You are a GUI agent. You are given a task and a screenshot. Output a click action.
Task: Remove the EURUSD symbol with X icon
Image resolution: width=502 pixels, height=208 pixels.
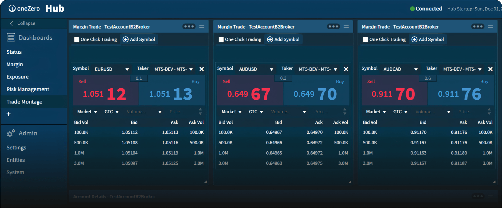[x=201, y=69]
